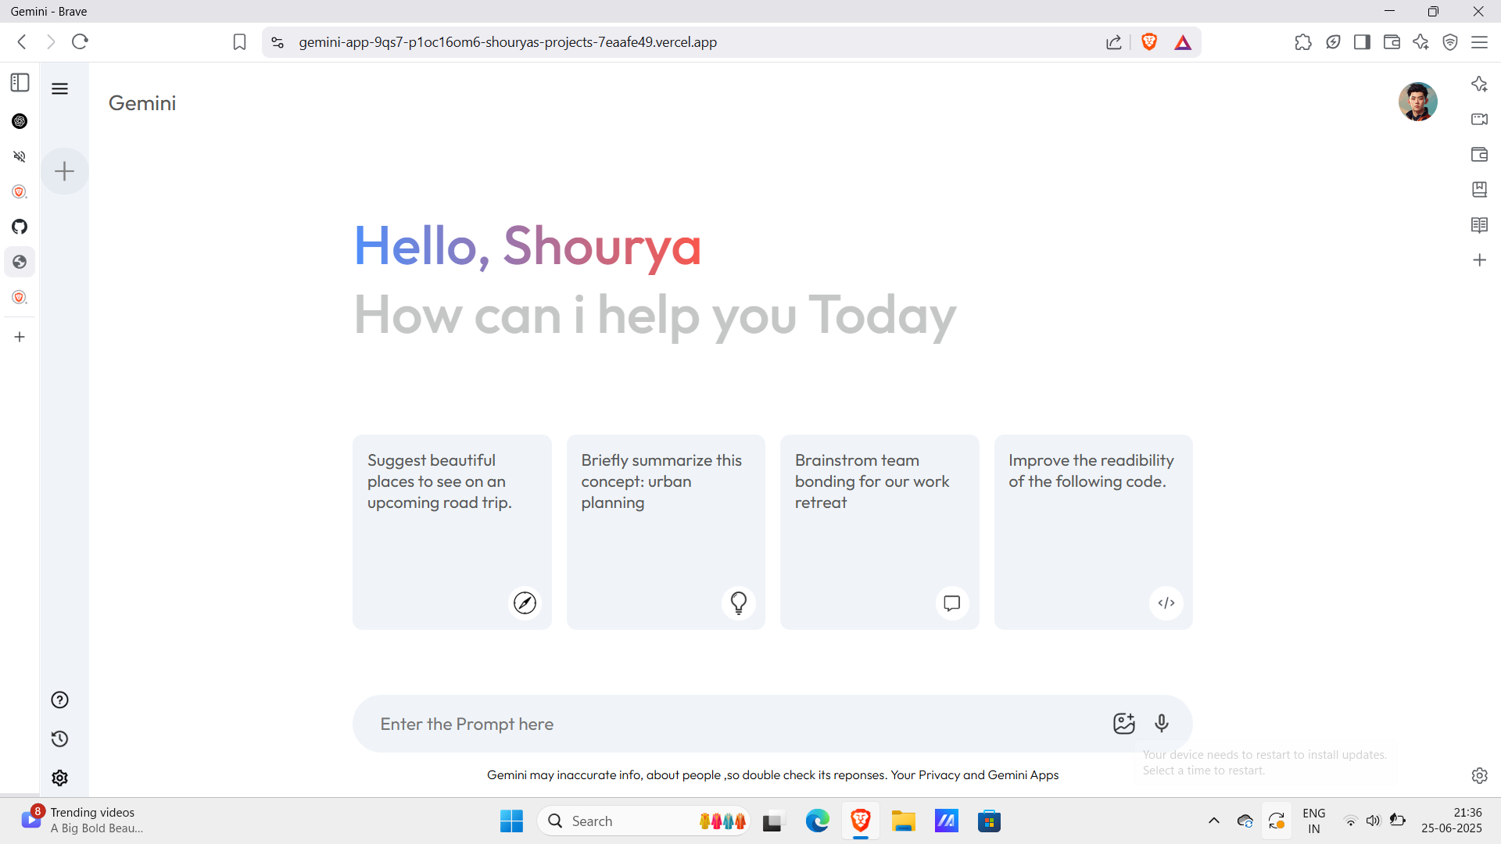Click the compass icon on road trip card
Viewport: 1501px width, 844px height.
tap(525, 603)
